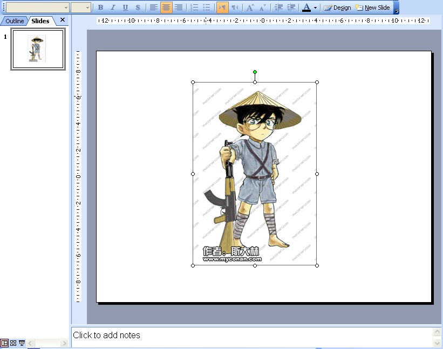
Task: Center align text
Action: pos(166,8)
